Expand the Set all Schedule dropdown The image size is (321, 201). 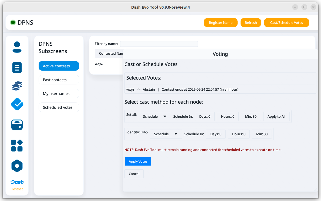click(x=155, y=116)
